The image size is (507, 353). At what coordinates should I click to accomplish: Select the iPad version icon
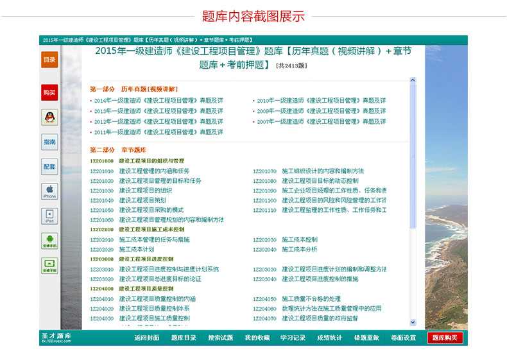[49, 216]
